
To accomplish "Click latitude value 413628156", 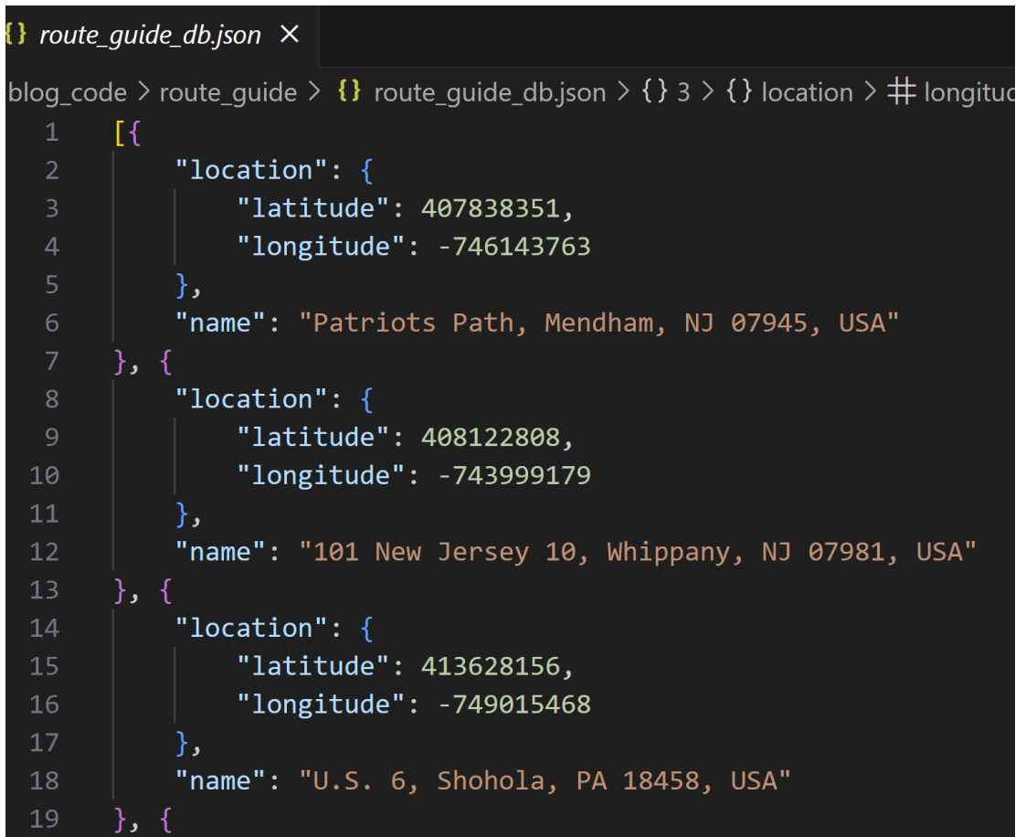I will tap(490, 667).
